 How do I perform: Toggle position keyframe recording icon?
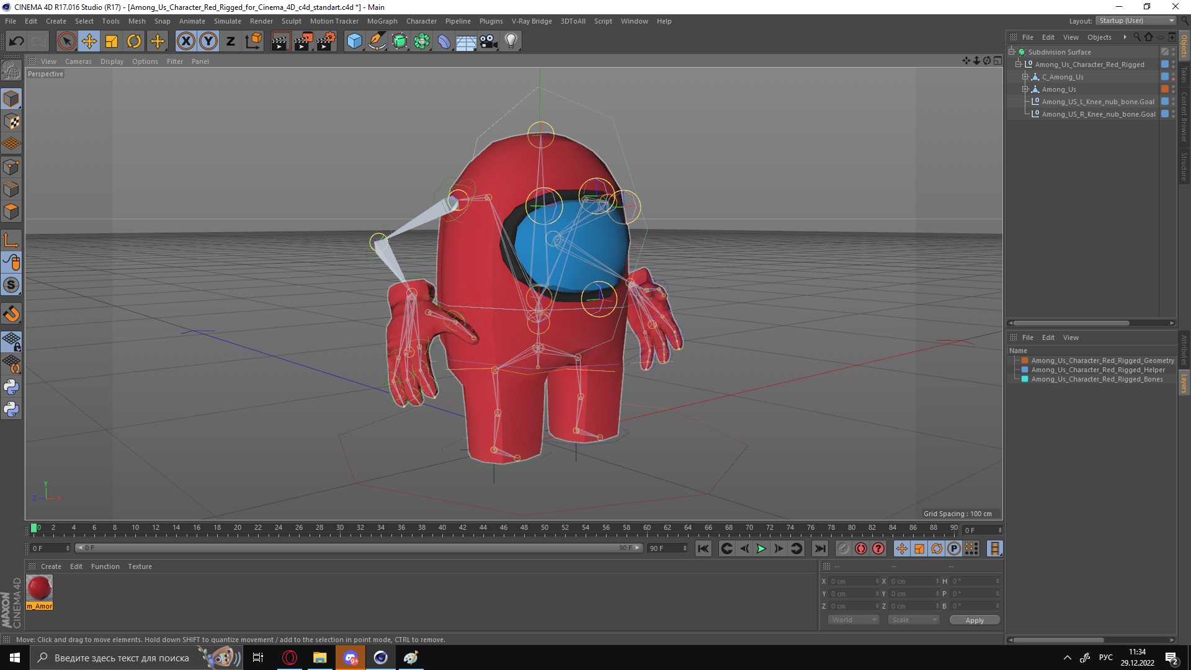(902, 548)
